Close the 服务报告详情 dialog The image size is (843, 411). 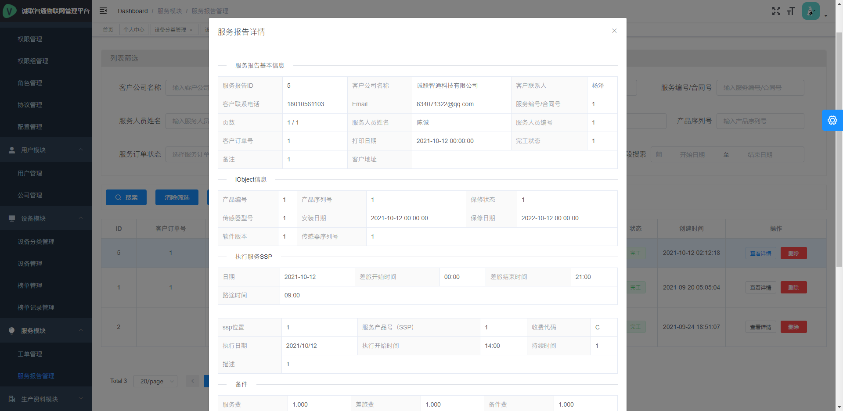(614, 31)
